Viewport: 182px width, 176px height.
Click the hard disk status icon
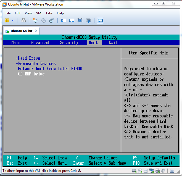coord(134,171)
